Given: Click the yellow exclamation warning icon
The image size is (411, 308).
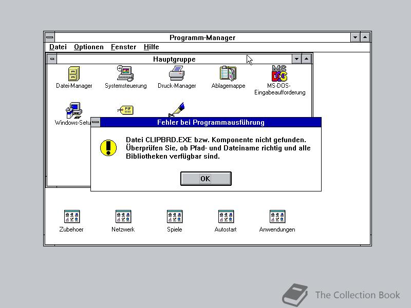Looking at the screenshot, I should (x=108, y=148).
